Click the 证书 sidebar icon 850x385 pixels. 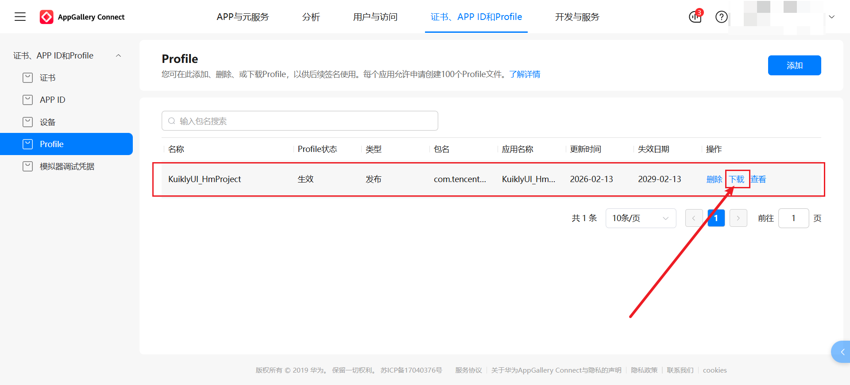(x=27, y=78)
